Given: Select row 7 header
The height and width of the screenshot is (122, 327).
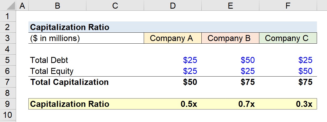Looking at the screenshot, I should tap(8, 82).
